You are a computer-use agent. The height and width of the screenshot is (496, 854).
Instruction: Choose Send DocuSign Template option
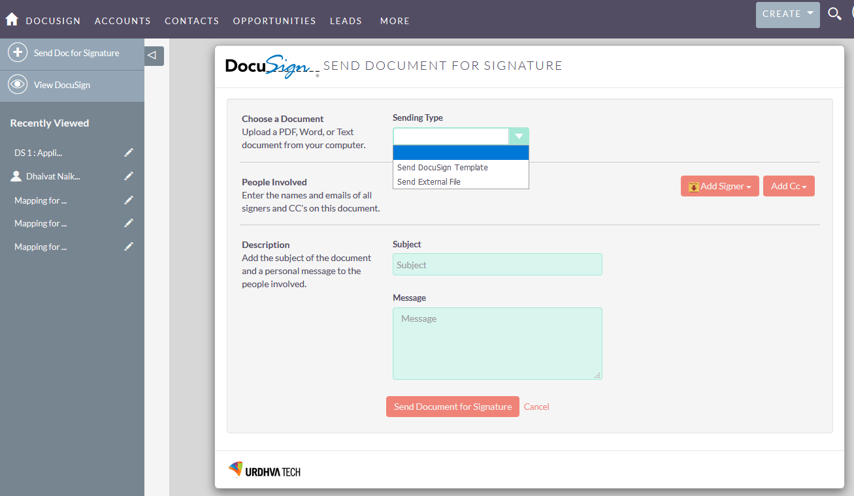point(461,168)
